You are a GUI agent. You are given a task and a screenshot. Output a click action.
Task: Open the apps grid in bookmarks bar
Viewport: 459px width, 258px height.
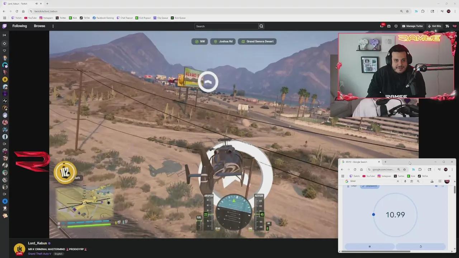tap(4, 18)
